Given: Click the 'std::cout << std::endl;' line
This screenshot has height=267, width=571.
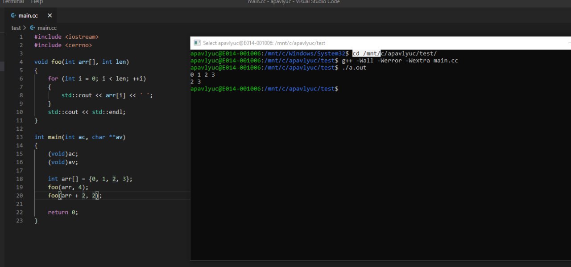Looking at the screenshot, I should click(87, 112).
